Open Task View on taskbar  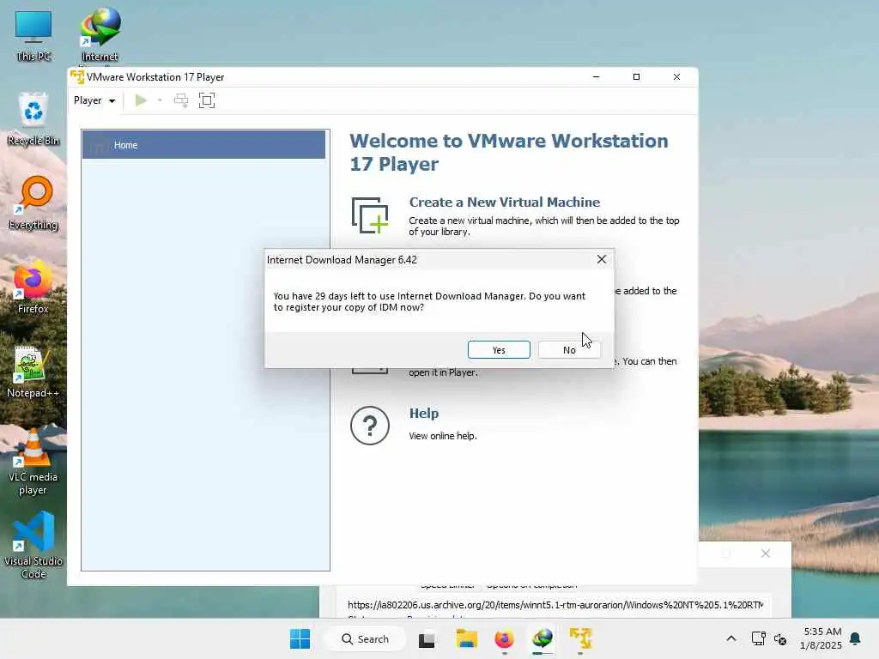tap(427, 638)
